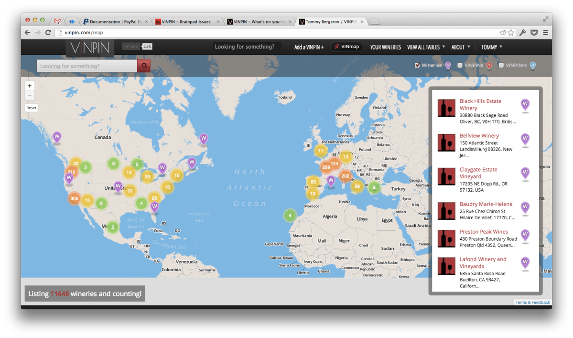Viewport: 573px width, 338px height.
Task: Click the purple W pin in western Canada
Action: pyautogui.click(x=57, y=137)
